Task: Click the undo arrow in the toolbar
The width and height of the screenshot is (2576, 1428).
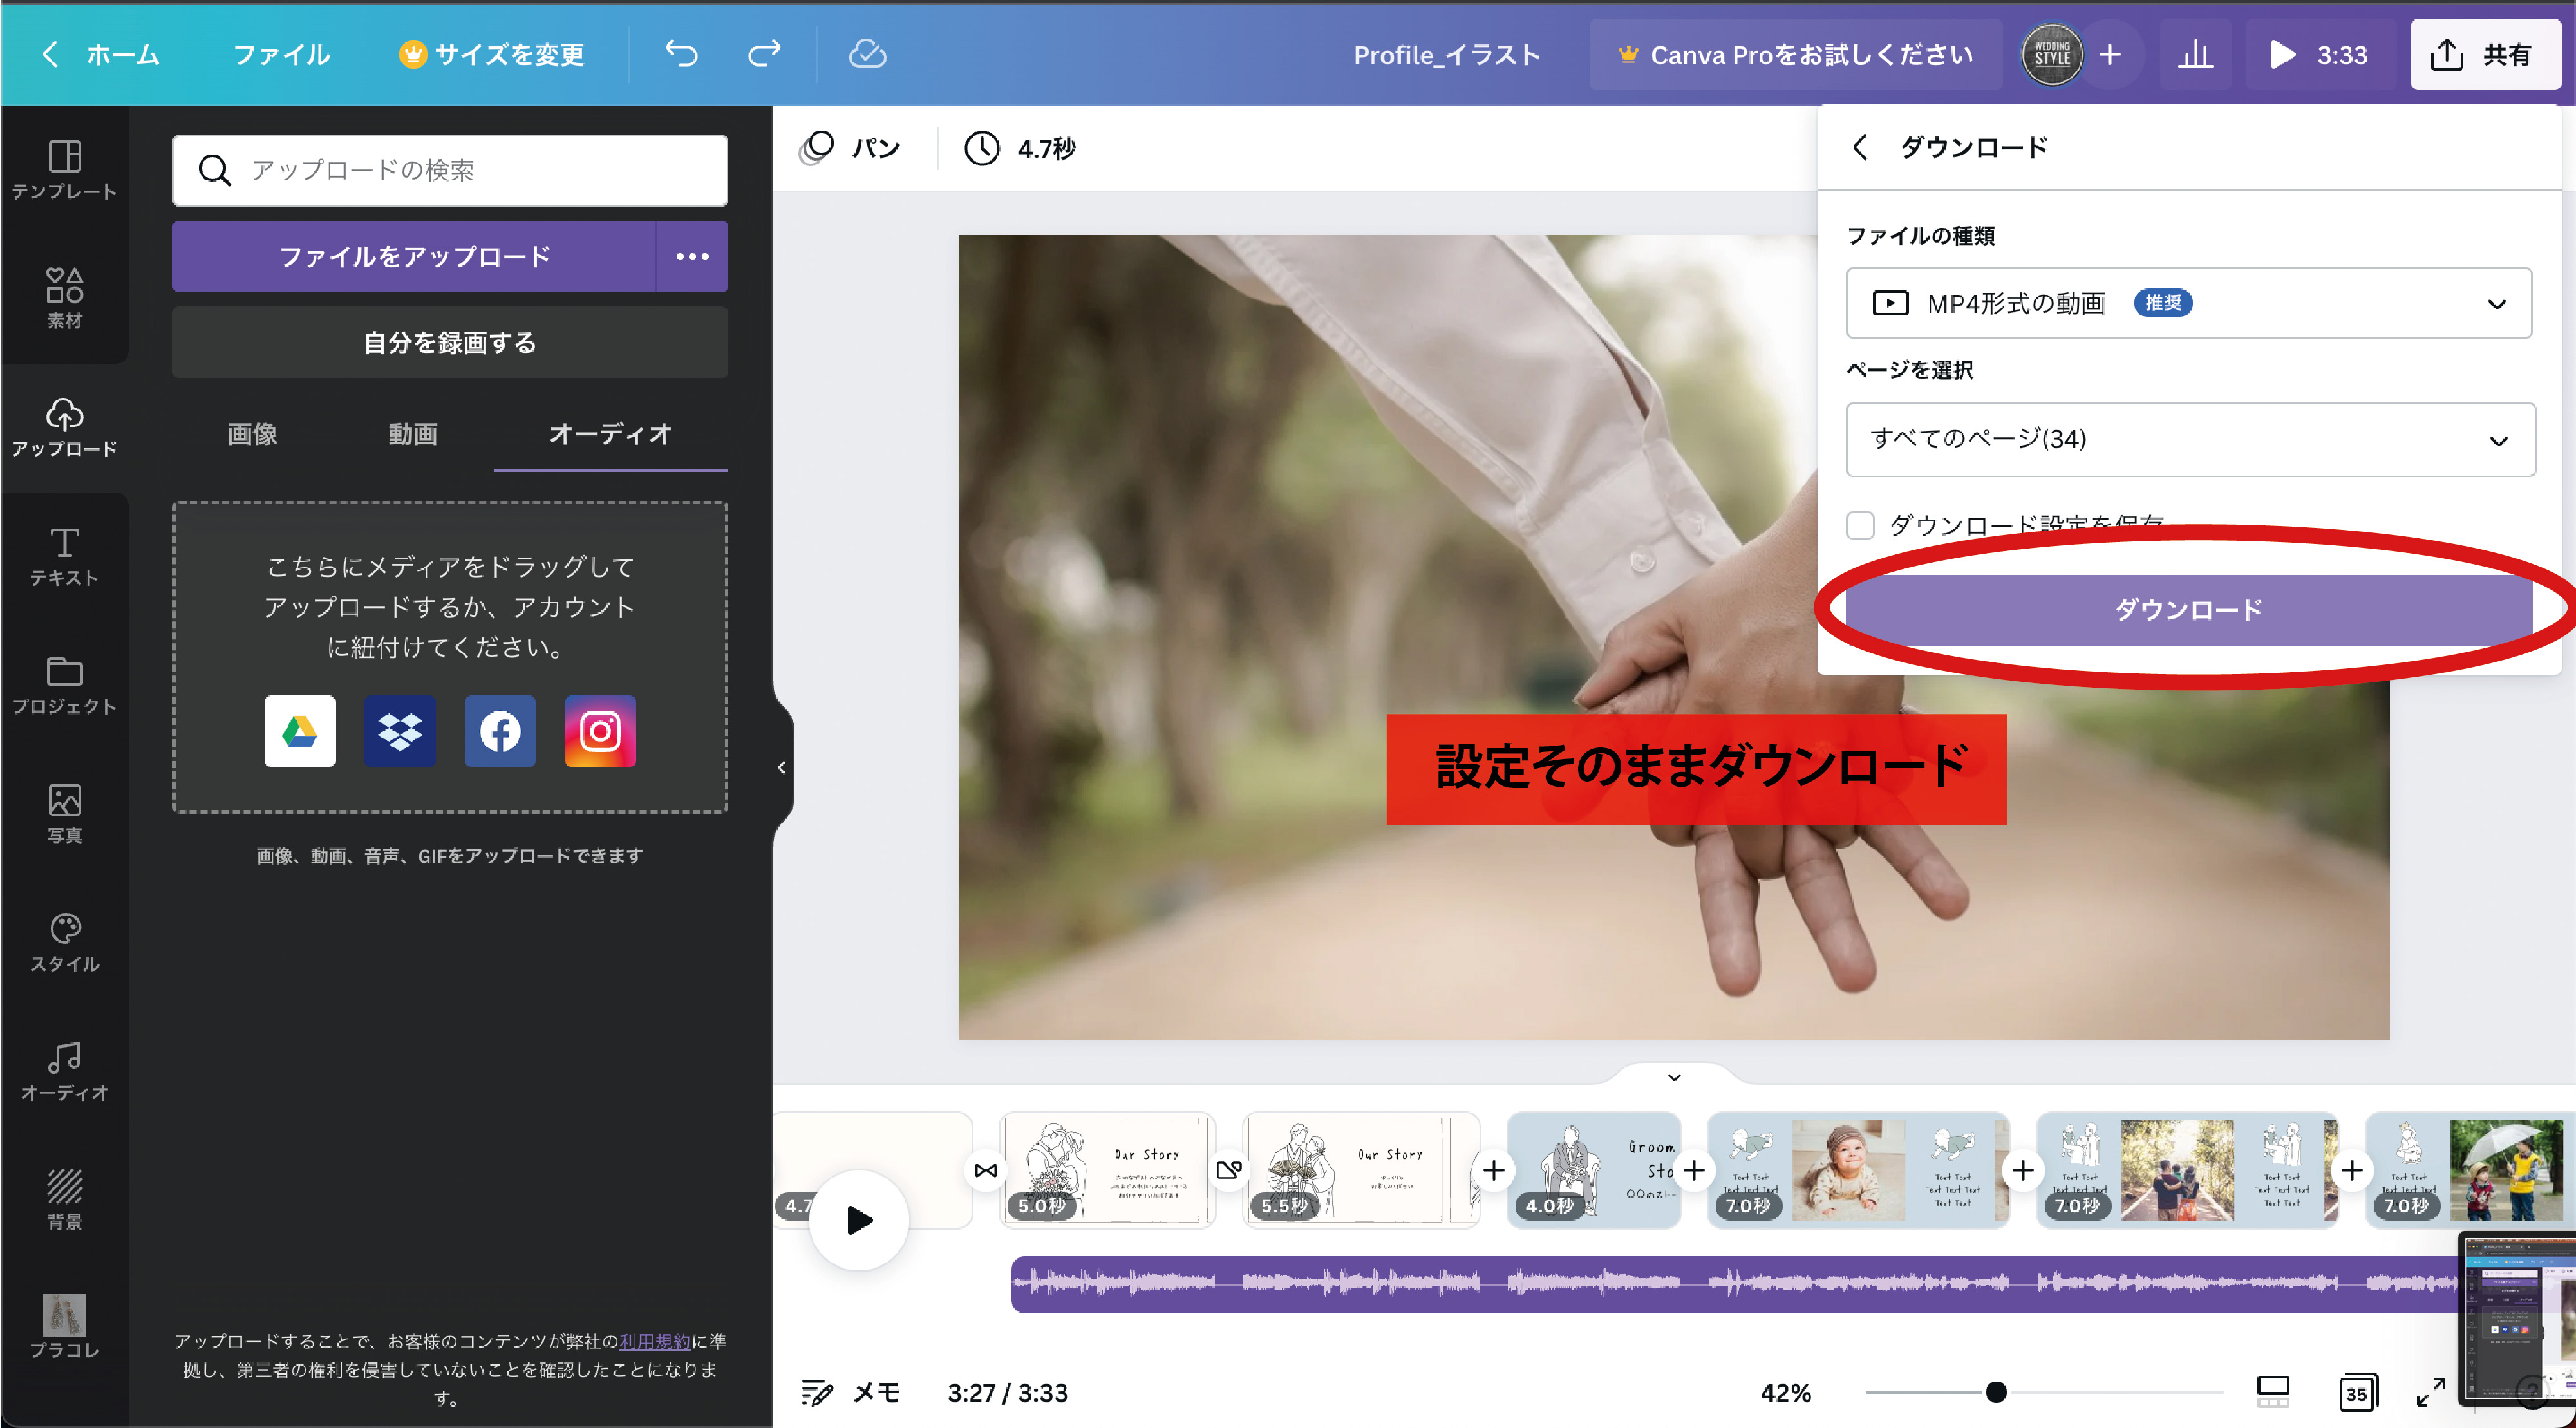Action: click(681, 55)
